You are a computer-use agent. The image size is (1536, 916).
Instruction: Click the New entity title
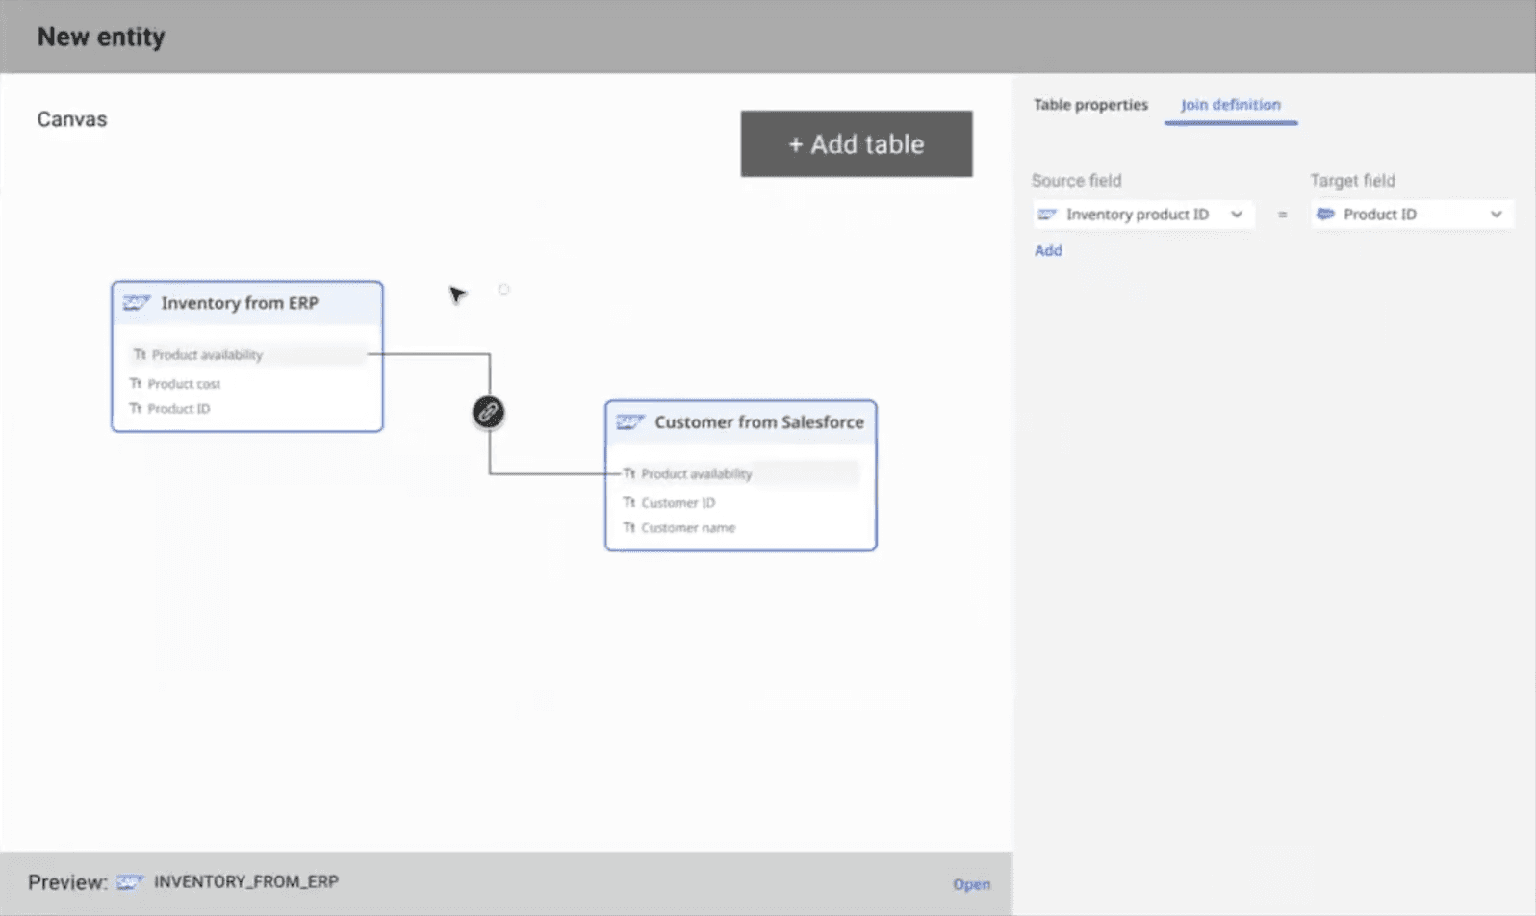[x=101, y=37]
